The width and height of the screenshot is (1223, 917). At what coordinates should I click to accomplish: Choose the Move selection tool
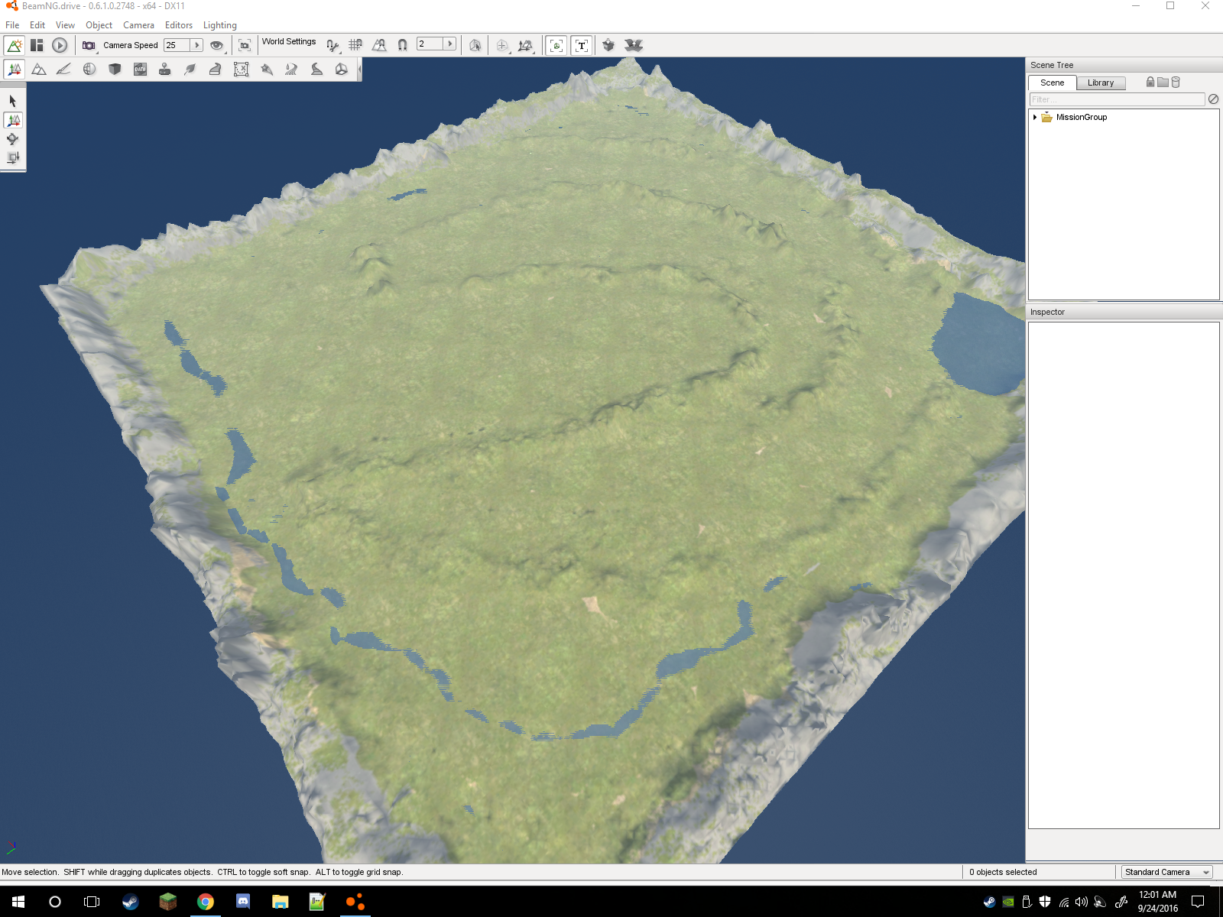tap(13, 120)
